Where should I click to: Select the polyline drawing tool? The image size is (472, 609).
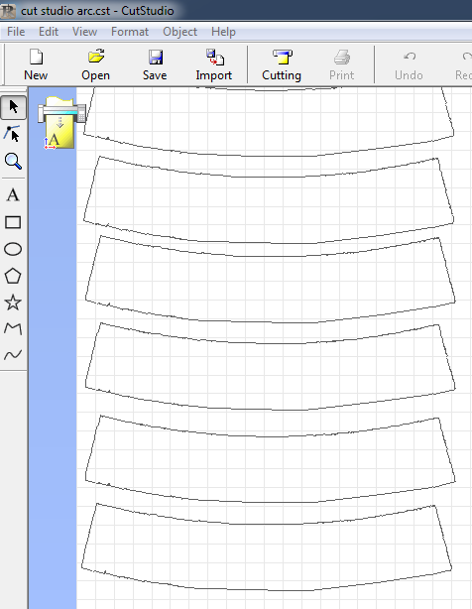coord(13,328)
